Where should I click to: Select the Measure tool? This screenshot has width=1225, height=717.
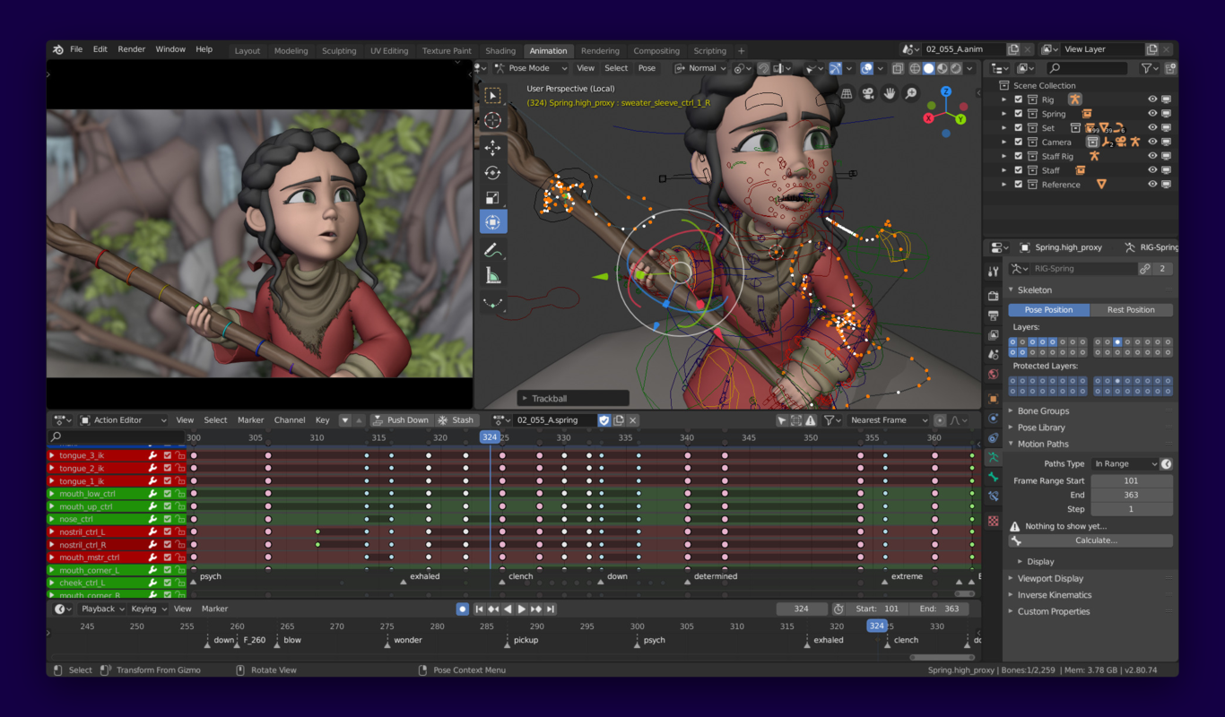point(493,275)
